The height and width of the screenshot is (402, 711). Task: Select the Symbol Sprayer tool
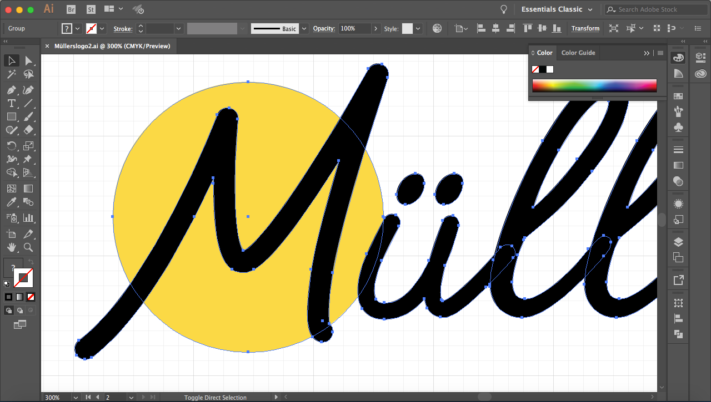pyautogui.click(x=12, y=218)
